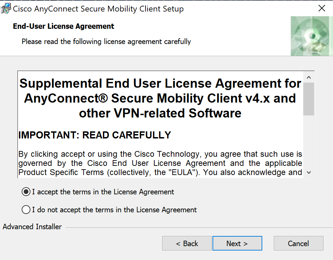This screenshot has height=260, width=333.
Task: Click the license text scroll up arrow
Action: (309, 77)
